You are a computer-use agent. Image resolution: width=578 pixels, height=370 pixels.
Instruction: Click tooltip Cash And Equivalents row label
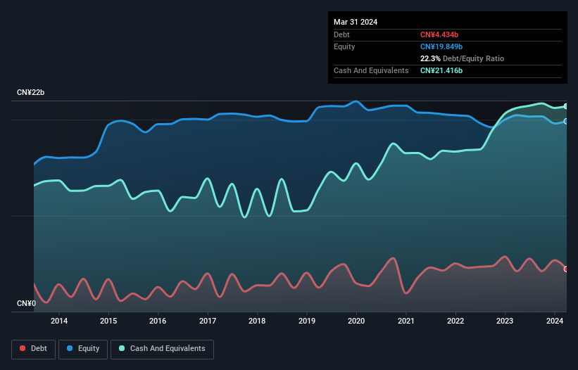[x=371, y=70]
